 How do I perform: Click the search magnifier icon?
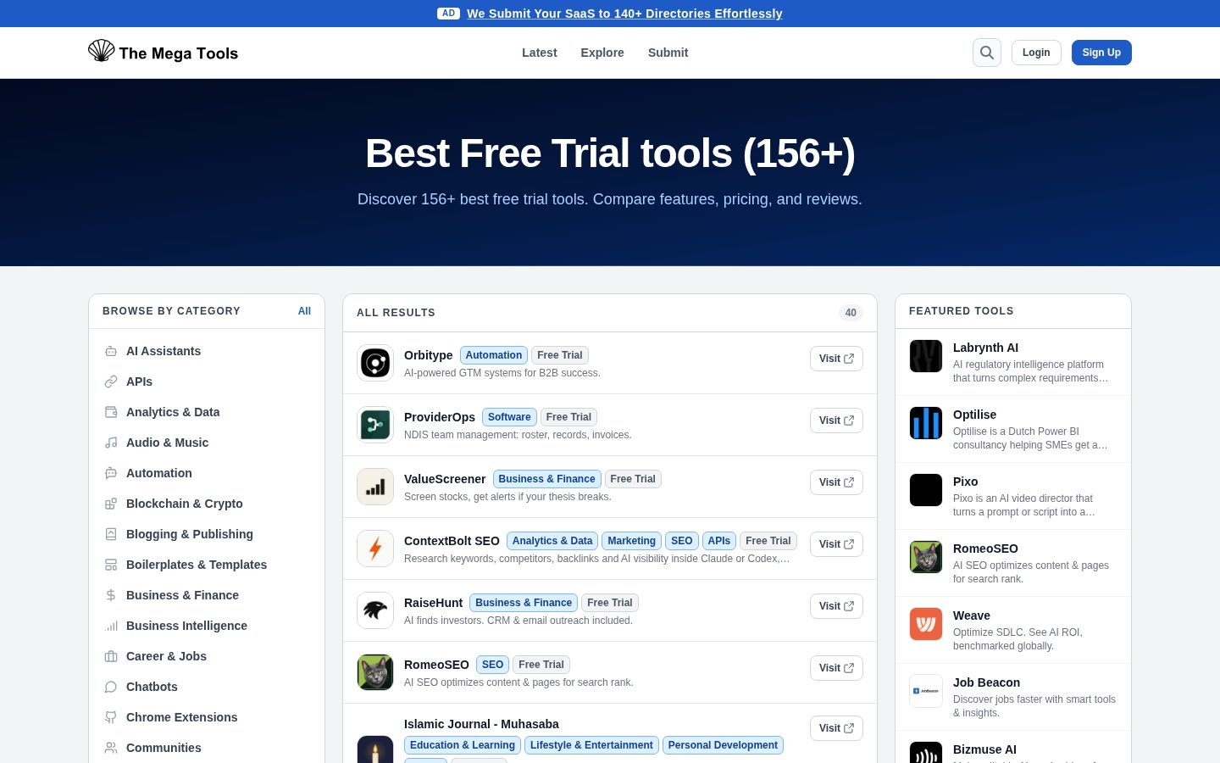pyautogui.click(x=987, y=53)
